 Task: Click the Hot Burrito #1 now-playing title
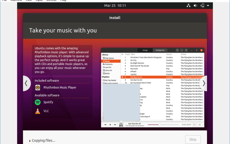point(135,124)
